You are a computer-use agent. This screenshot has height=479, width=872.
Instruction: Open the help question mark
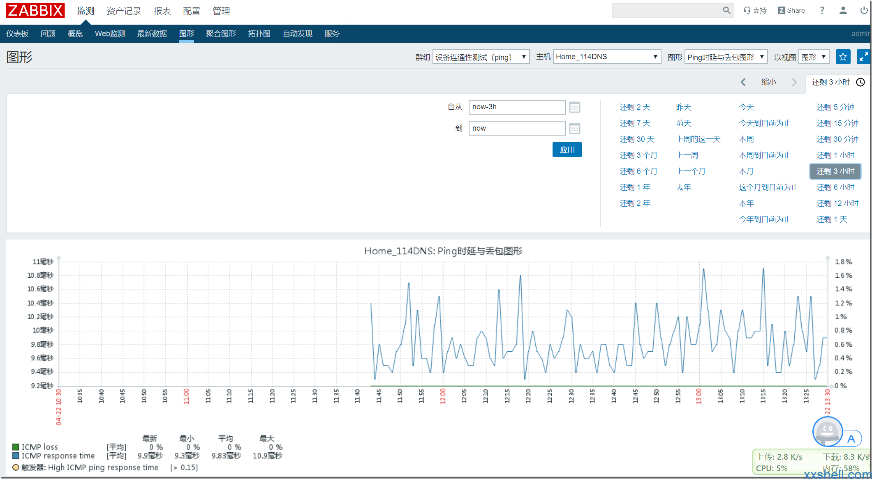click(x=822, y=10)
